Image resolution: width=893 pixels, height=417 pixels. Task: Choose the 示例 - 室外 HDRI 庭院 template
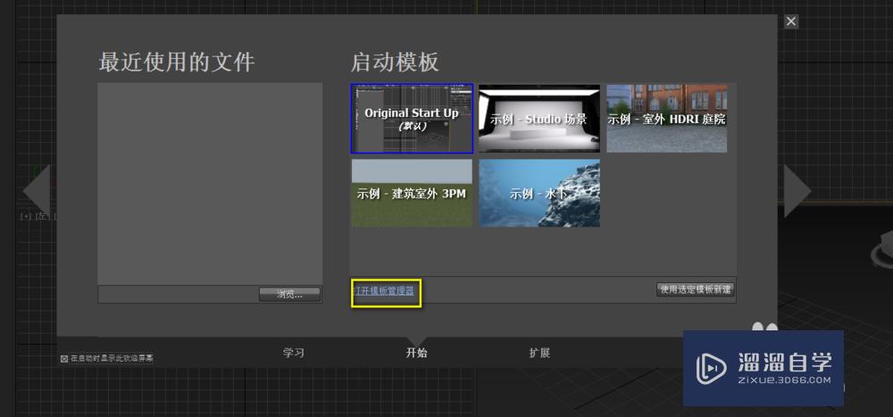[x=667, y=119]
